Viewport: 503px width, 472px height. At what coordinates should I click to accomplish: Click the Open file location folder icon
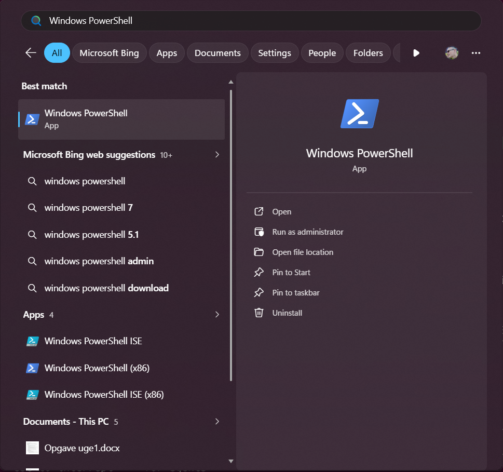(x=259, y=252)
